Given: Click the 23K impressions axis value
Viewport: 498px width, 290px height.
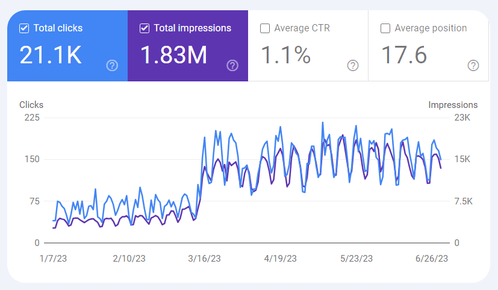Looking at the screenshot, I should click(x=462, y=118).
